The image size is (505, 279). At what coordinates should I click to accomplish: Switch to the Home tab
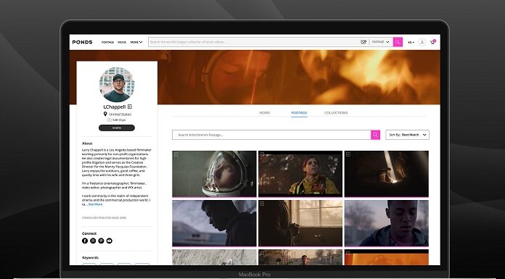(265, 112)
